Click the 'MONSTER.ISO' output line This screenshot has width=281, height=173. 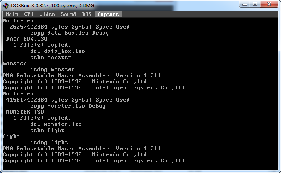pyautogui.click(x=25, y=112)
